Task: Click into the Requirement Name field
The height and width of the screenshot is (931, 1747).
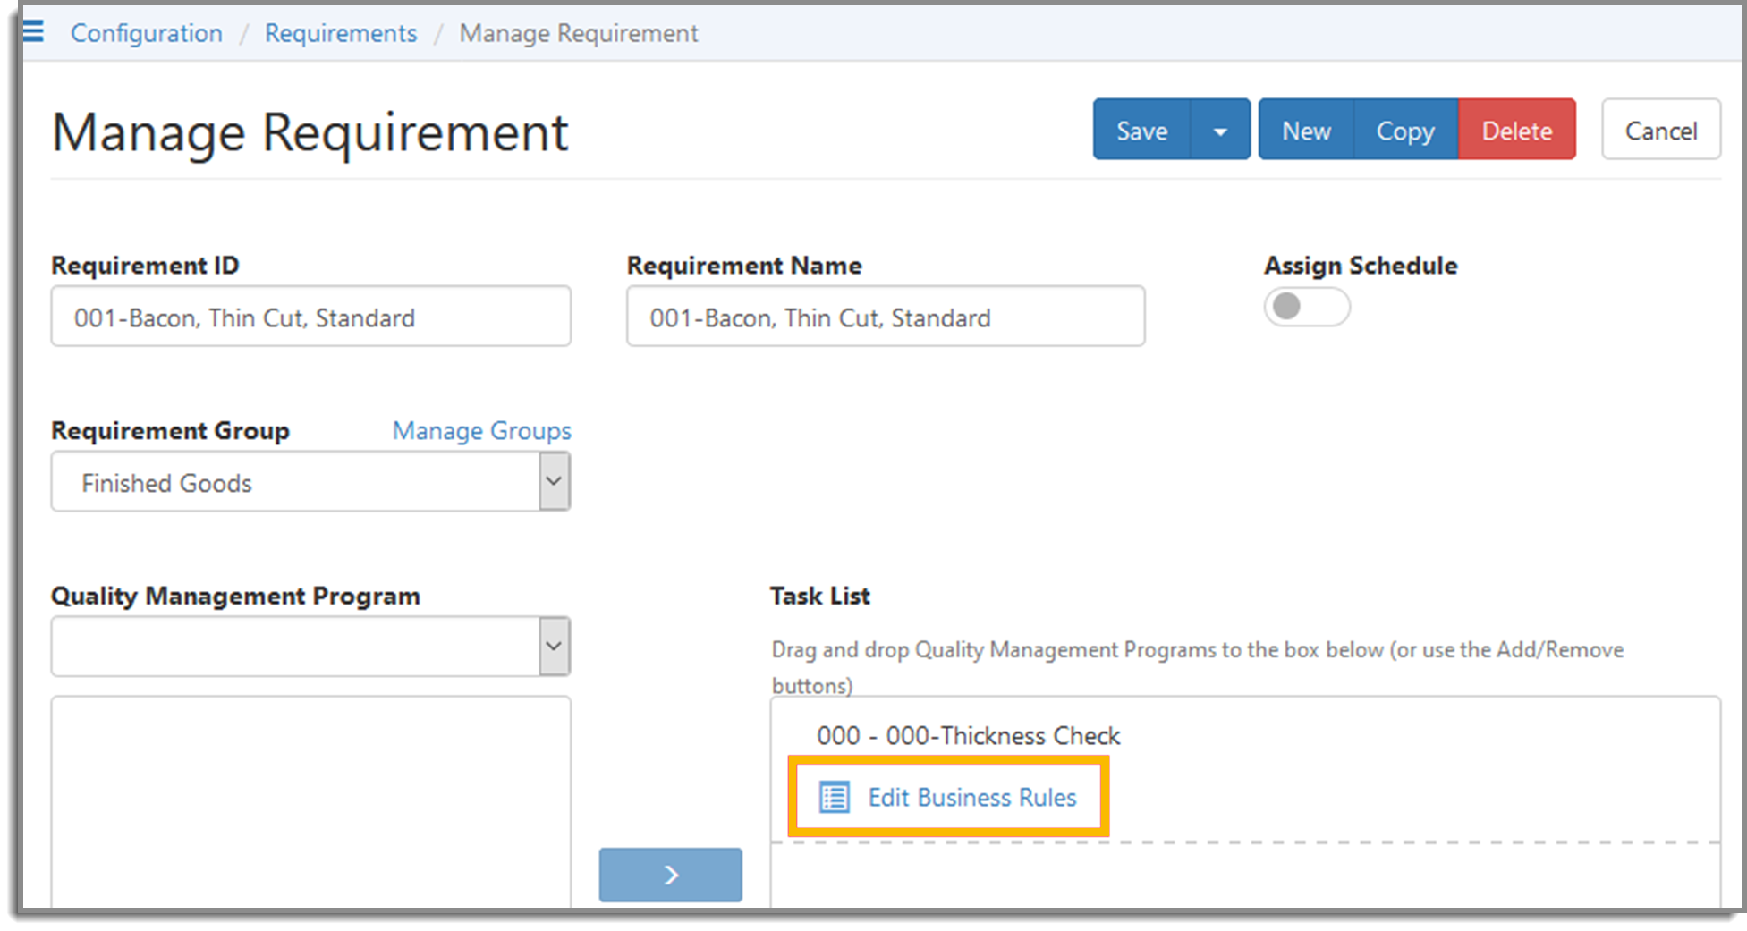Action: [x=886, y=317]
